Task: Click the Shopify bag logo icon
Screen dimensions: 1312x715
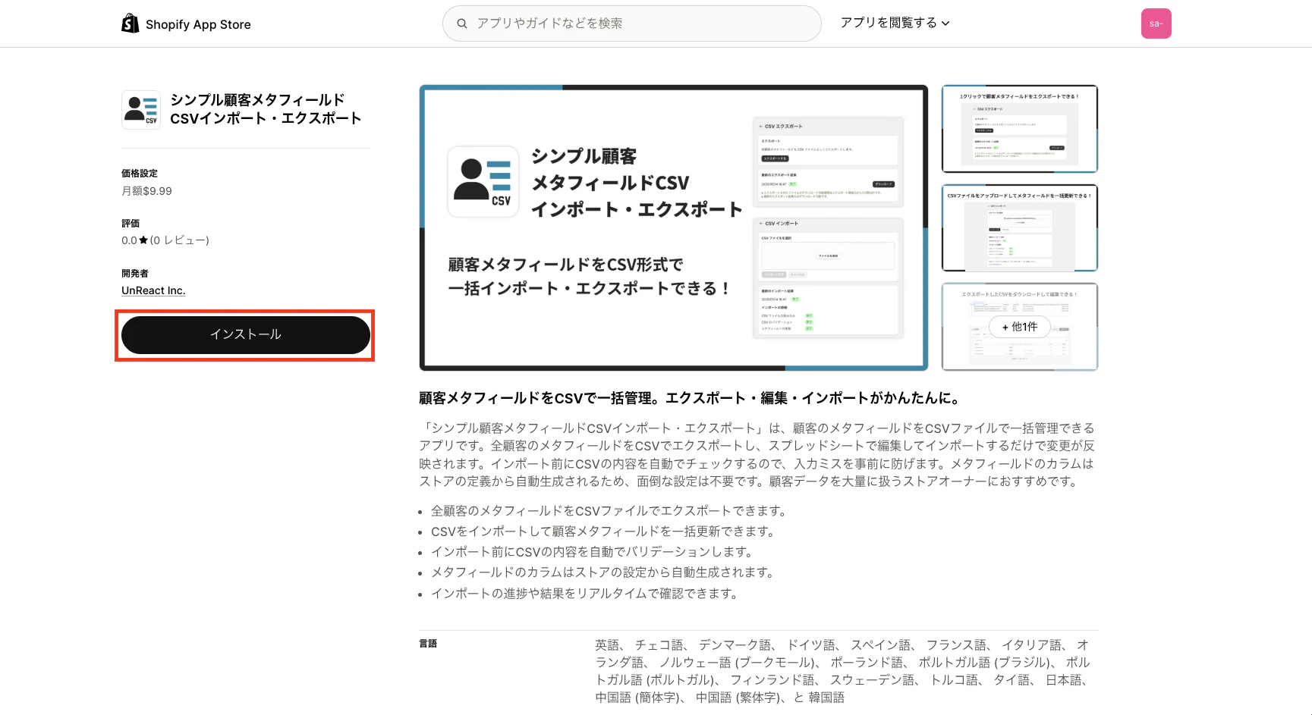Action: pos(131,24)
